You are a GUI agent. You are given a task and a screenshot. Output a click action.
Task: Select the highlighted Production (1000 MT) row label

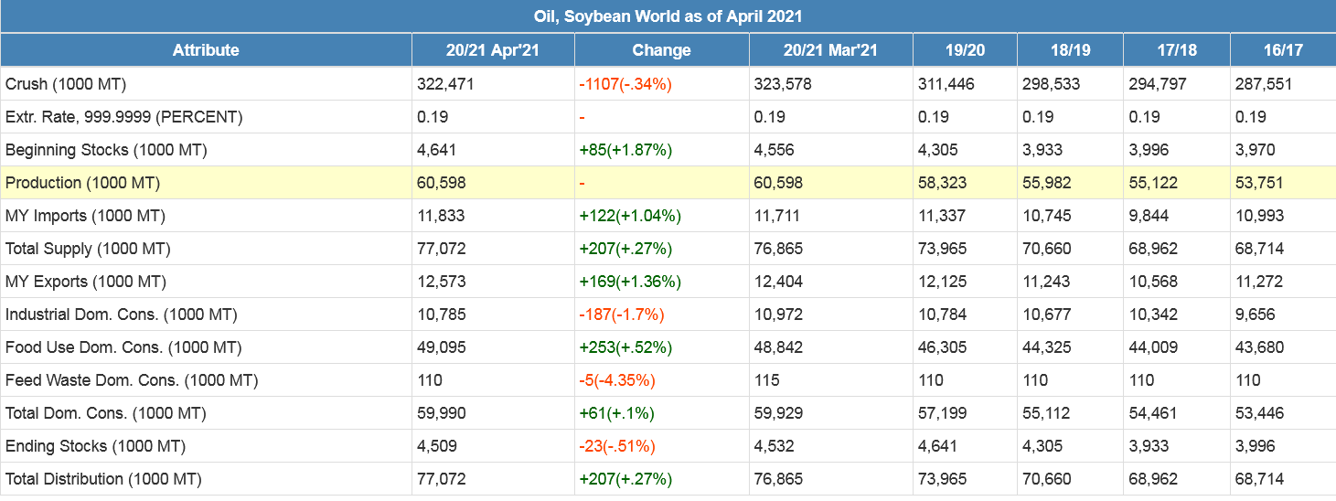(x=82, y=183)
